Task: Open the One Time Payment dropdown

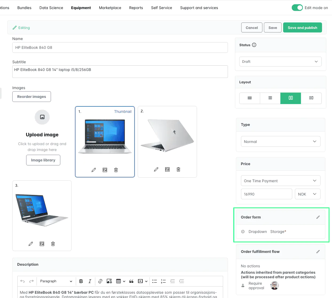Action: click(x=280, y=181)
